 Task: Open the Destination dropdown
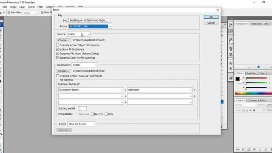pyautogui.click(x=85, y=65)
